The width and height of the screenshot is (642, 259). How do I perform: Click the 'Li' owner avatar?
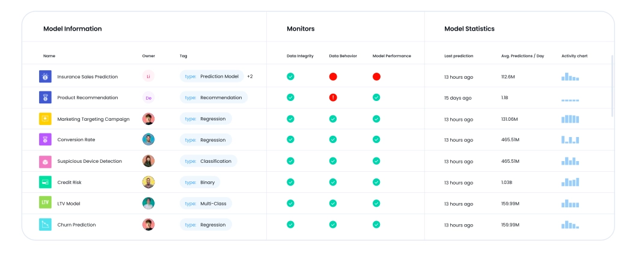tap(148, 76)
